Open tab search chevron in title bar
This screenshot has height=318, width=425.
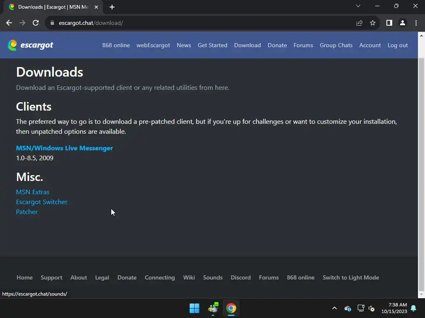pyautogui.click(x=358, y=6)
